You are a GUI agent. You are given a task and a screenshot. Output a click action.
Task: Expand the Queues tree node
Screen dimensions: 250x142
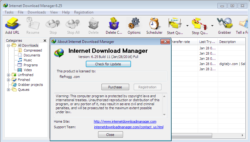coord(8,90)
